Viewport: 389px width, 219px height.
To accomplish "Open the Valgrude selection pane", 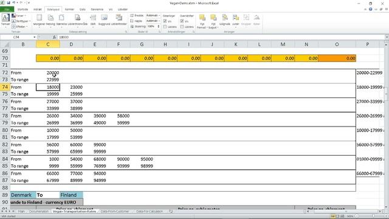I will (x=225, y=20).
